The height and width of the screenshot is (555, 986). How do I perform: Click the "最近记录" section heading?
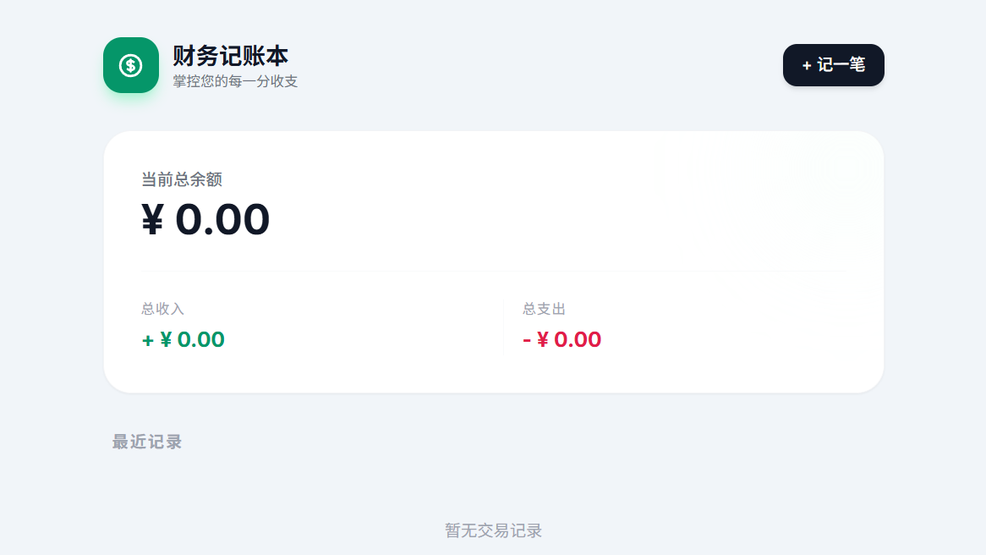point(147,442)
